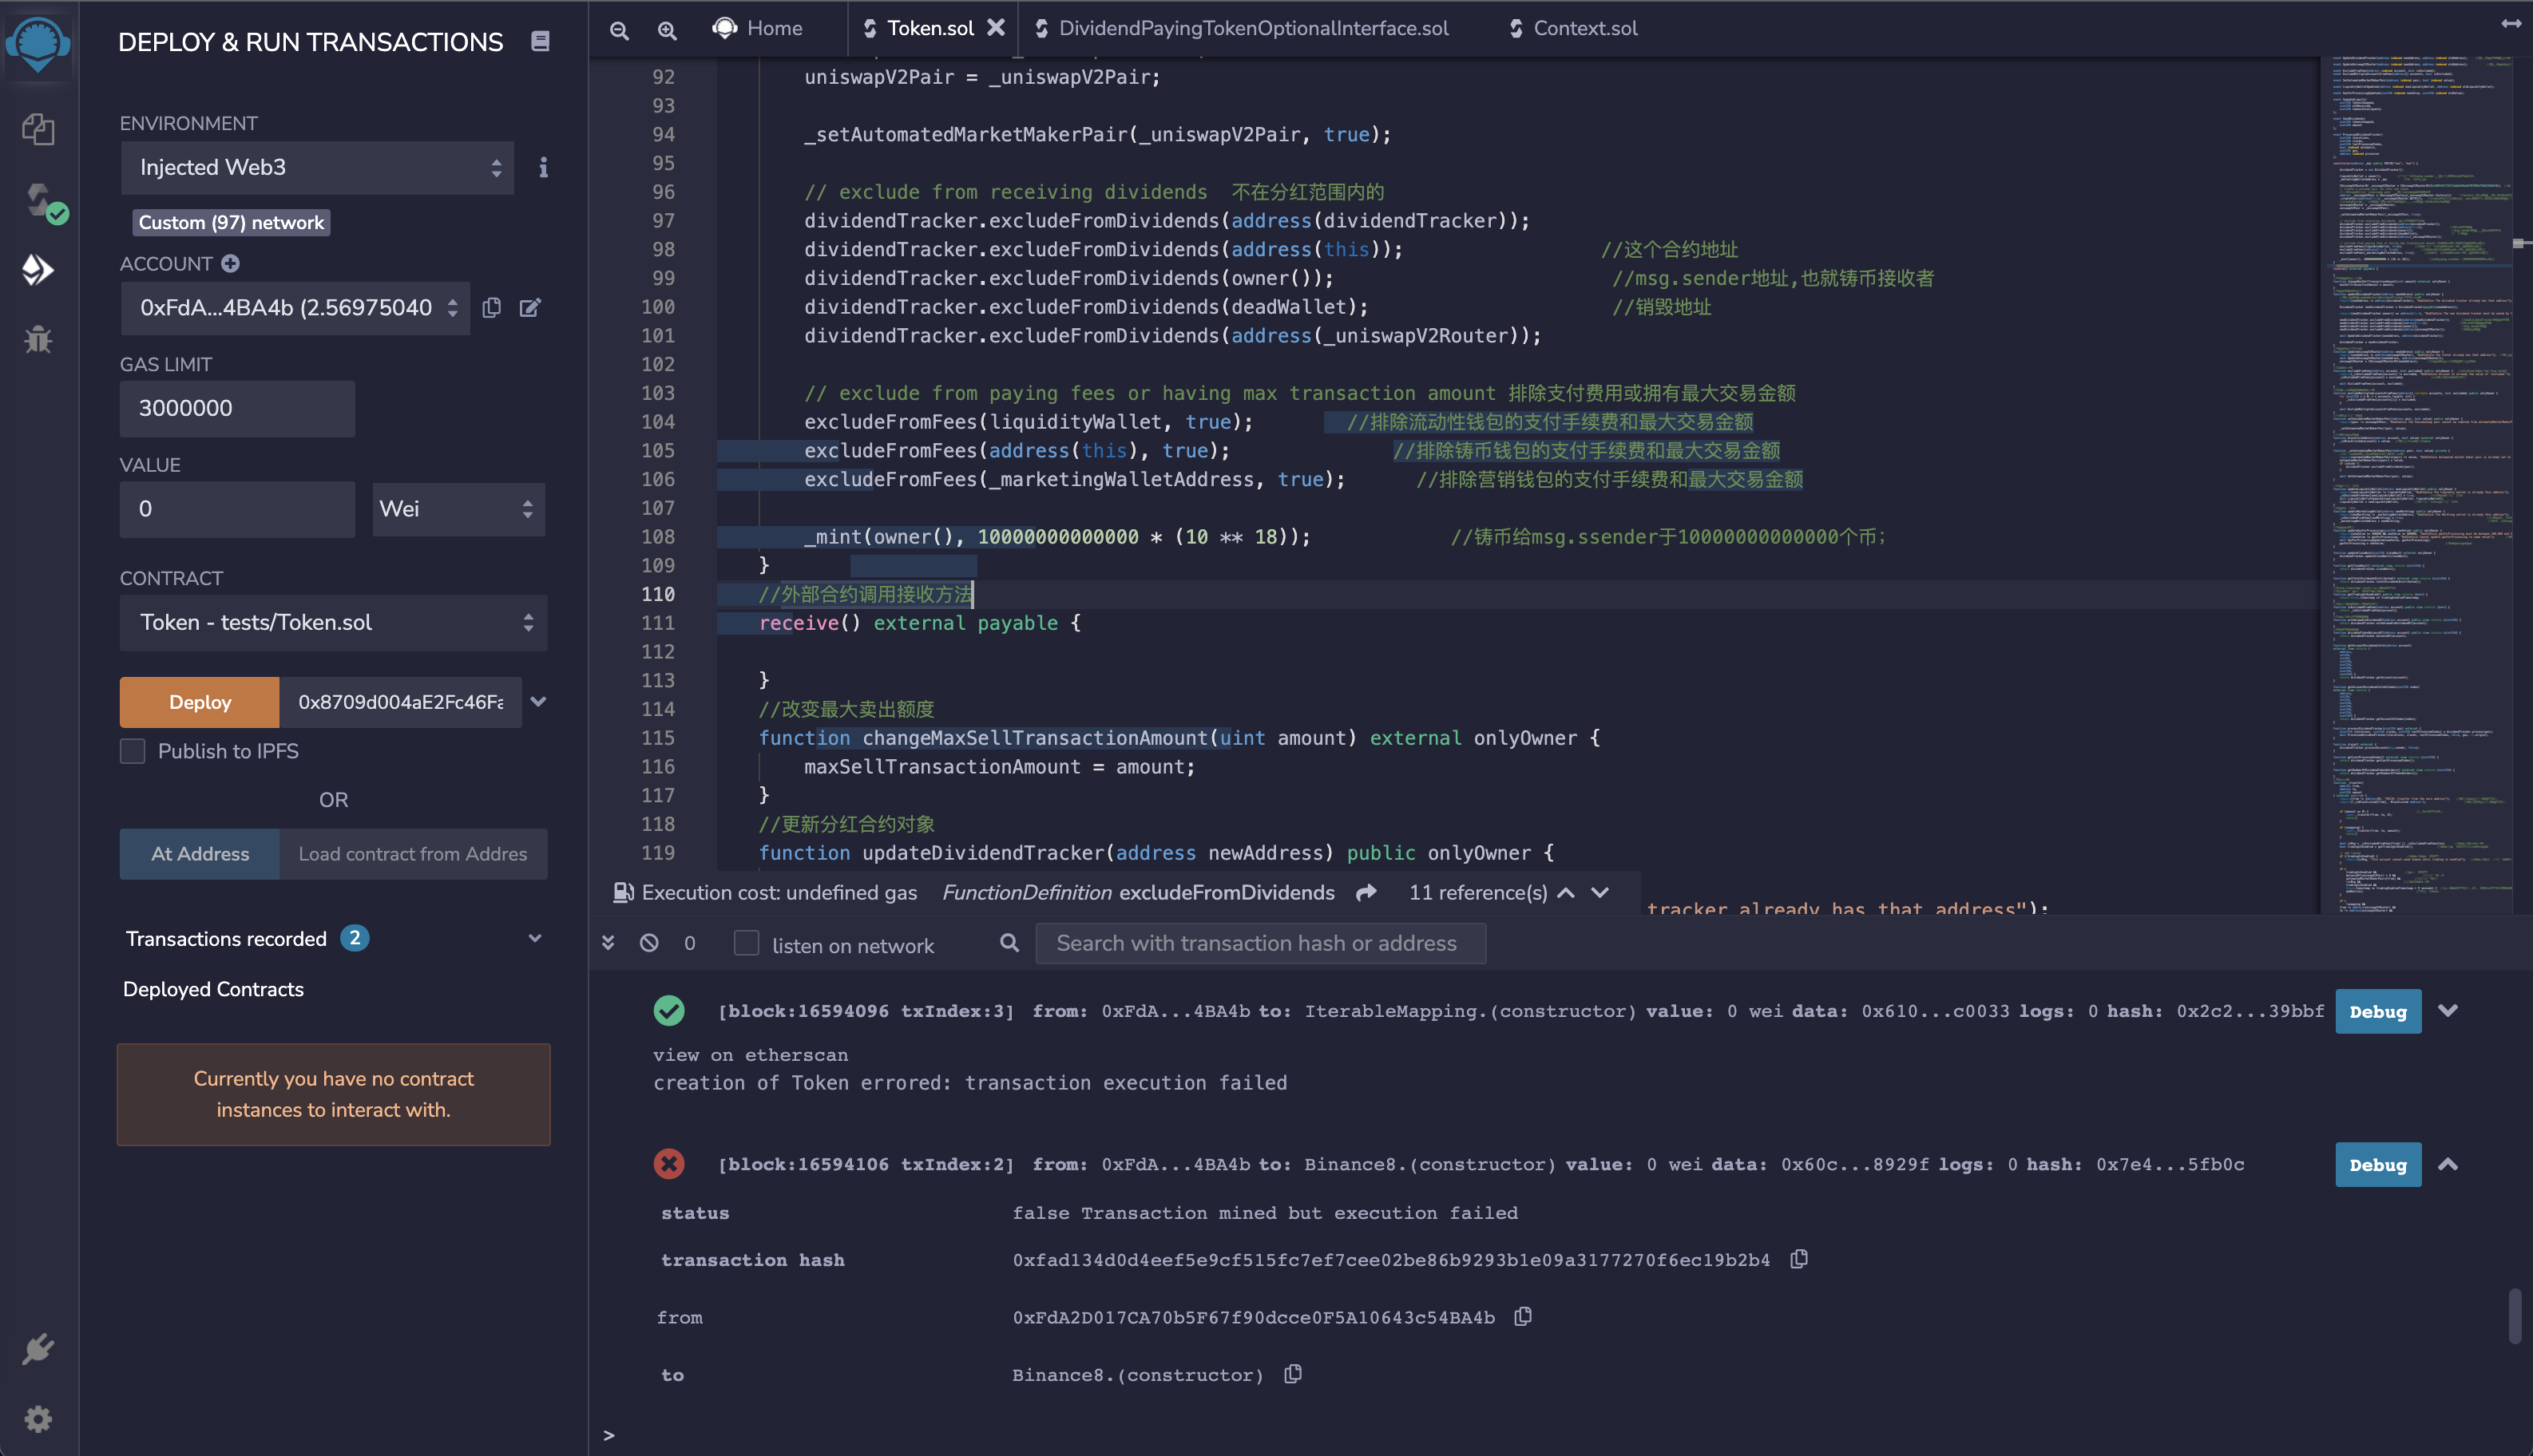Debug the IterableMapping constructor transaction

click(2378, 1011)
